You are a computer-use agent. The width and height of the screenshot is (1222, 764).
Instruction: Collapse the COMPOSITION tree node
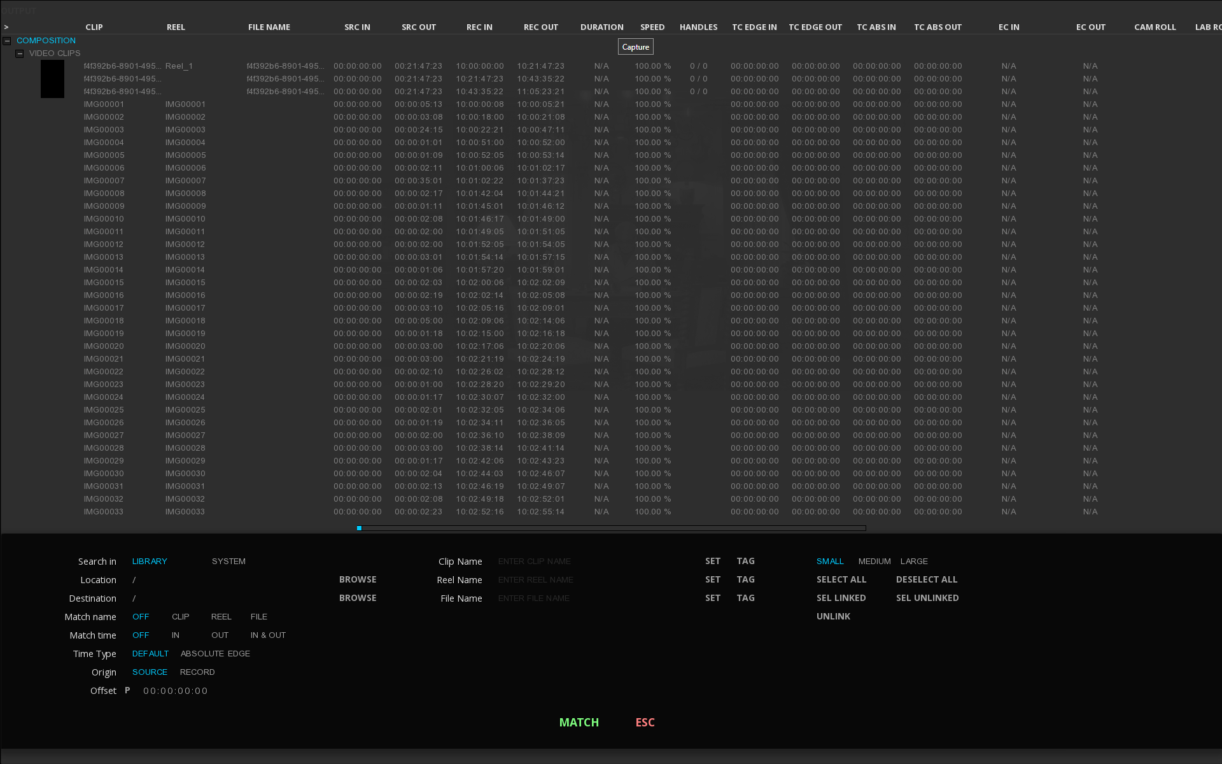tap(7, 41)
